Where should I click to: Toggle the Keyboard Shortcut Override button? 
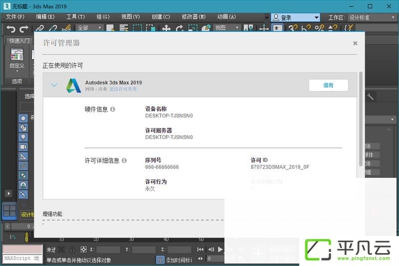(x=277, y=28)
